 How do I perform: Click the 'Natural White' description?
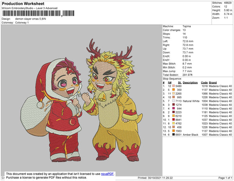[191, 101]
